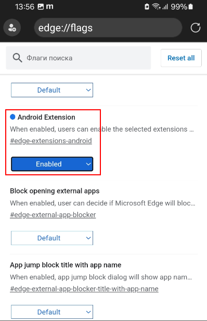The image size is (207, 321).
Task: Tap the Block opening external apps title
Action: pos(55,191)
